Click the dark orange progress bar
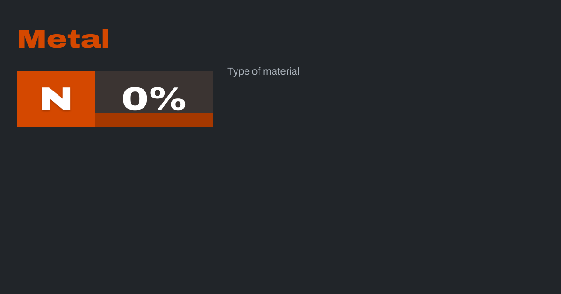561x294 pixels. click(x=154, y=120)
